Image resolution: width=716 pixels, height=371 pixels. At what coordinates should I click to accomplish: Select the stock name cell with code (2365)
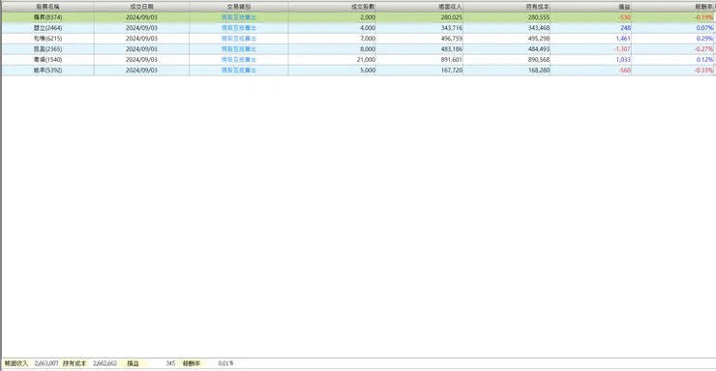coord(48,48)
